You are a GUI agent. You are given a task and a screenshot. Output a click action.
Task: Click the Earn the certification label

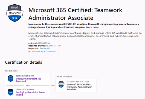[64, 77]
